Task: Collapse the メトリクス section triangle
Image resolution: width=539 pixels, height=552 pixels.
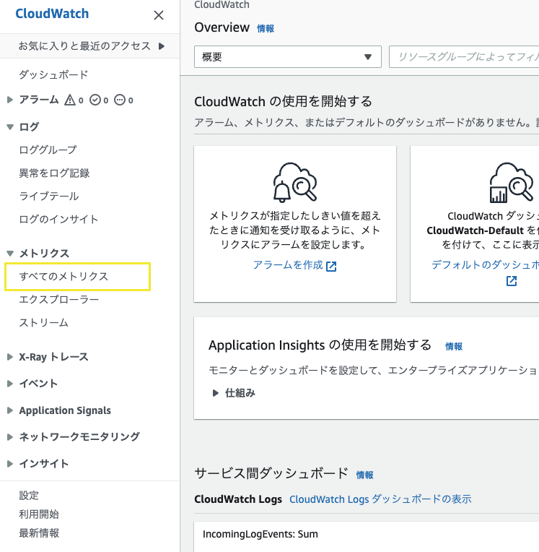Action: [10, 253]
